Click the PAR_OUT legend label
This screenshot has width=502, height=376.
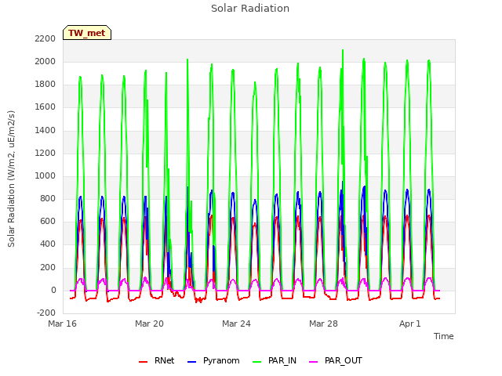[344, 360]
